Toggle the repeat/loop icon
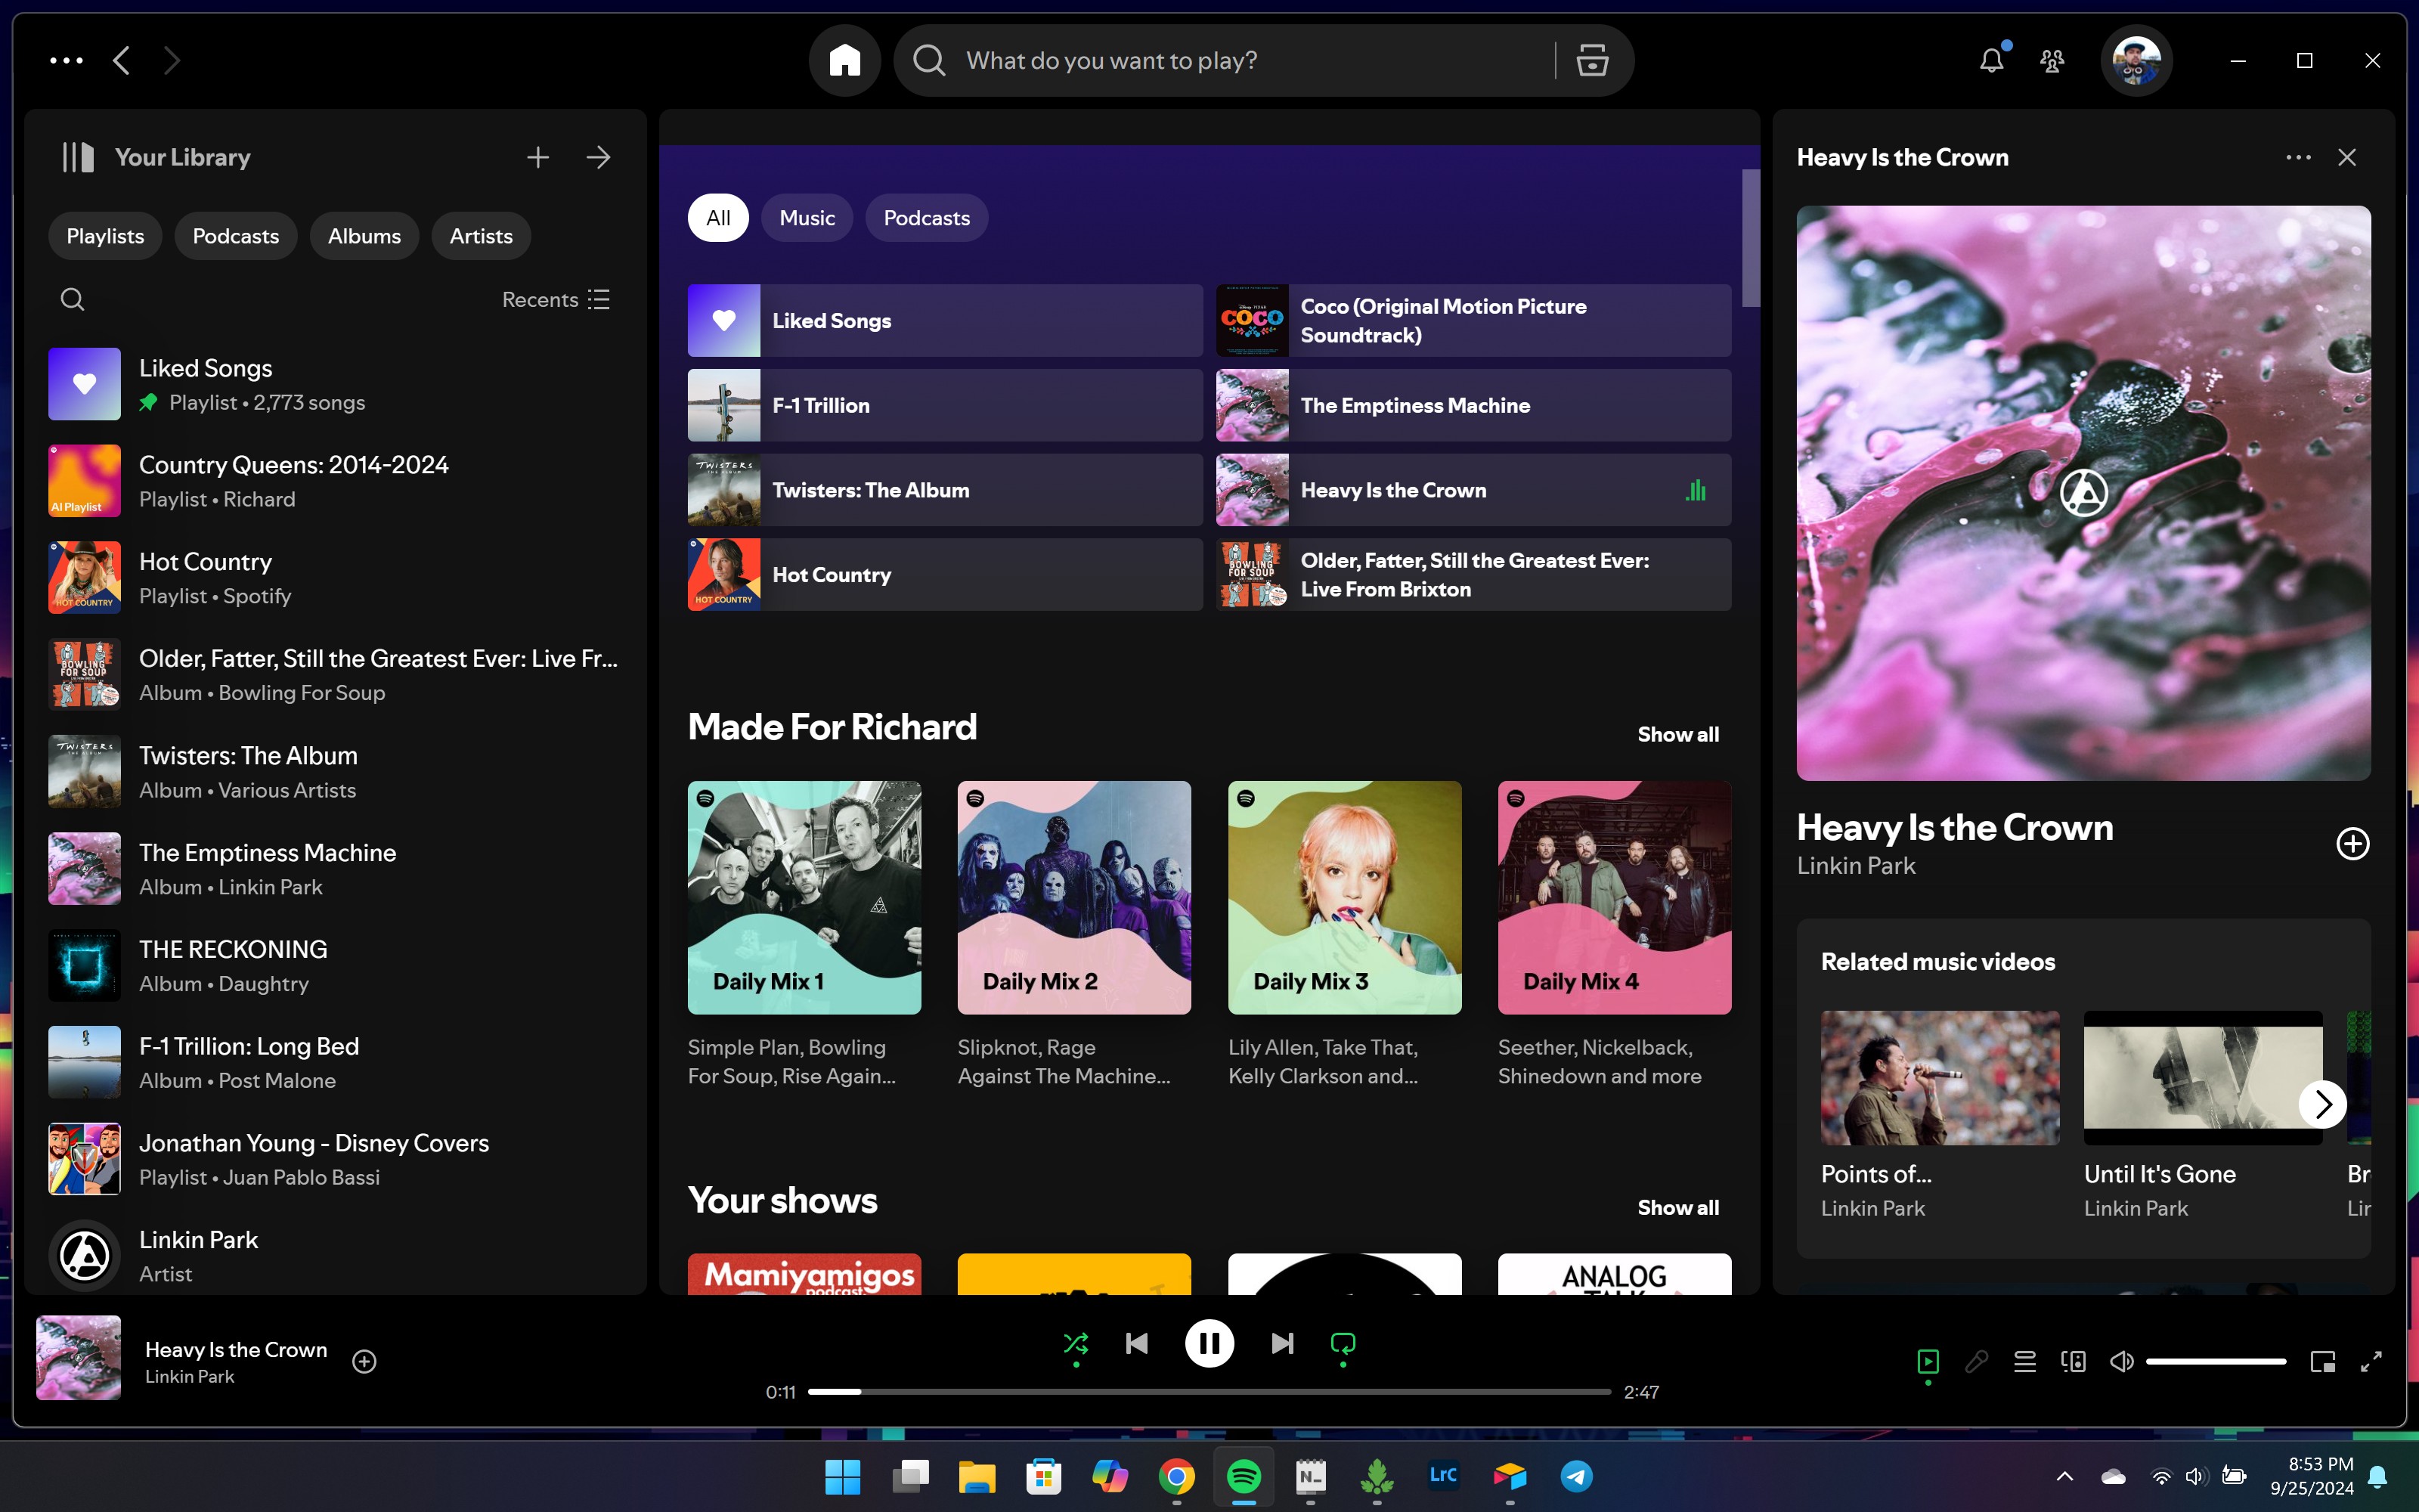This screenshot has height=1512, width=2419. click(1343, 1343)
